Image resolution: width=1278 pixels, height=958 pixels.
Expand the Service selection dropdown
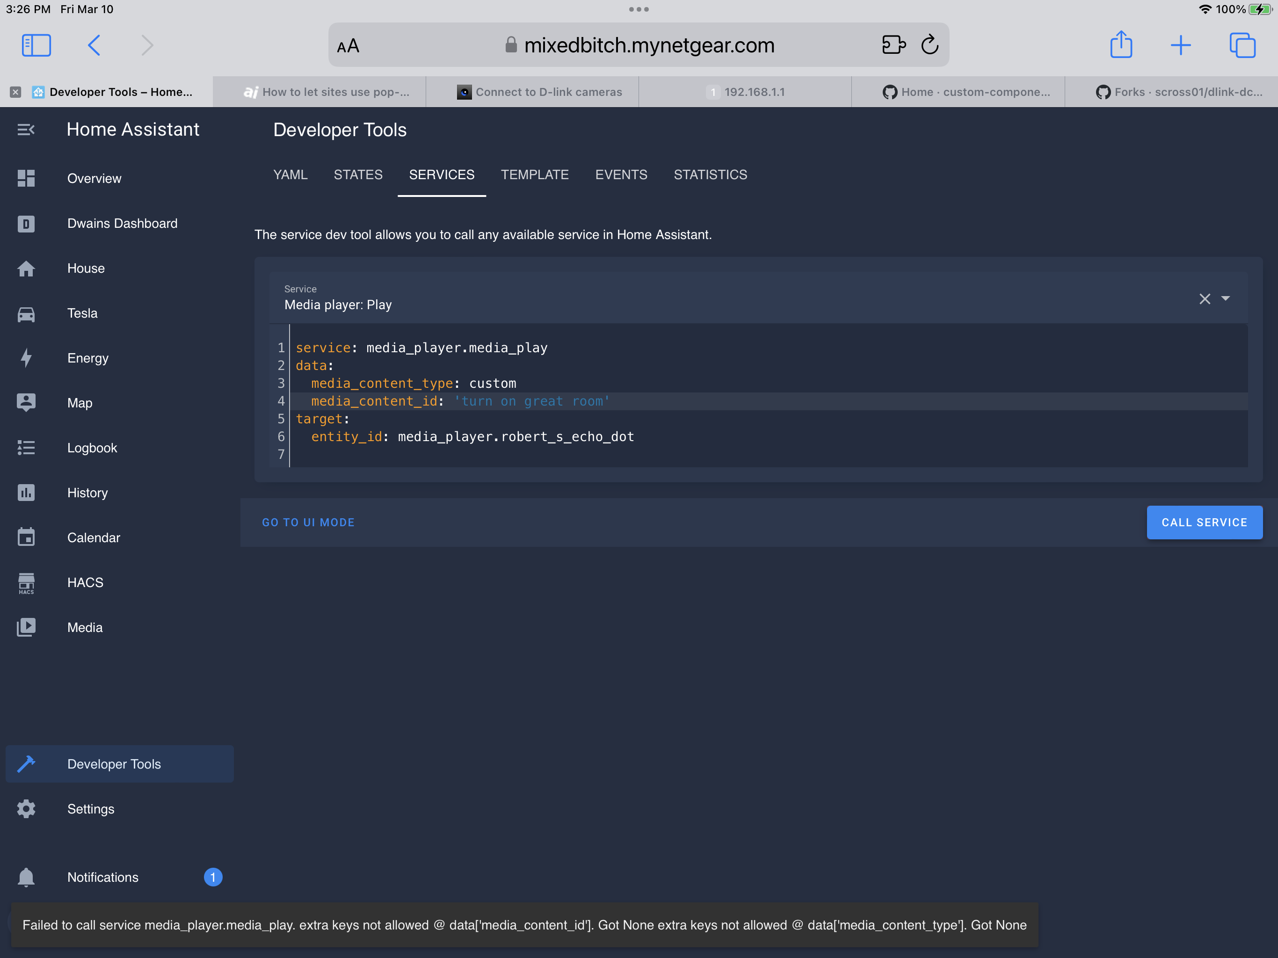(1226, 299)
